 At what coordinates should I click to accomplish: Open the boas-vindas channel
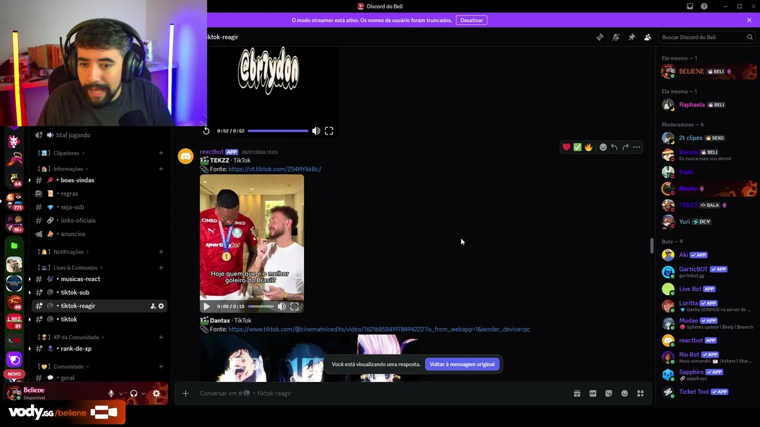click(x=99, y=180)
